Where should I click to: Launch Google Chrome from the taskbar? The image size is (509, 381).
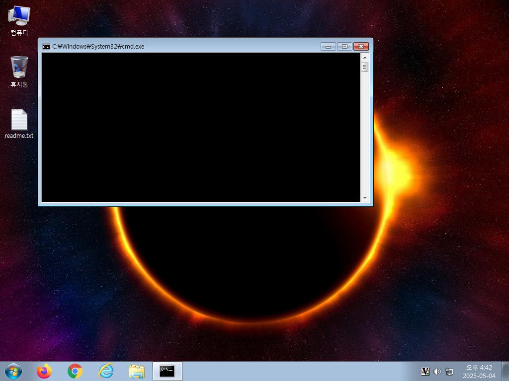click(75, 371)
